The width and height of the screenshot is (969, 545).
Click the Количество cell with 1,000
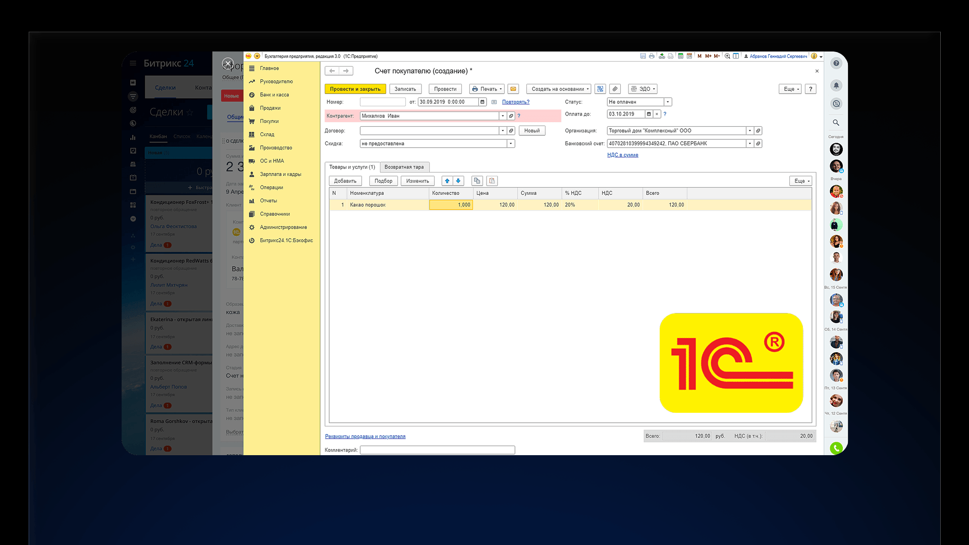pyautogui.click(x=451, y=205)
